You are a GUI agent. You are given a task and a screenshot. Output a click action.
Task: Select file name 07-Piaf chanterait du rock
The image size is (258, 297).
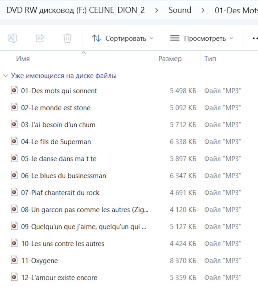tap(60, 193)
